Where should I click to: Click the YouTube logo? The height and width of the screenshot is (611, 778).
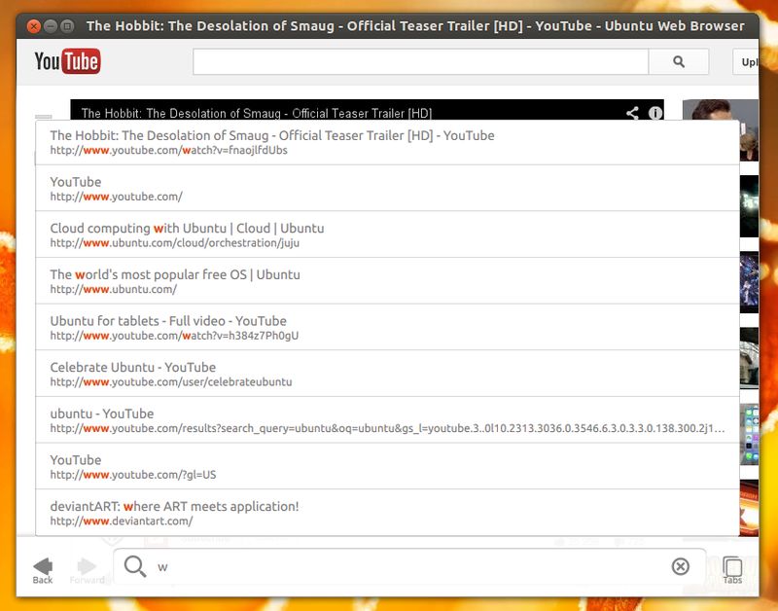click(67, 61)
